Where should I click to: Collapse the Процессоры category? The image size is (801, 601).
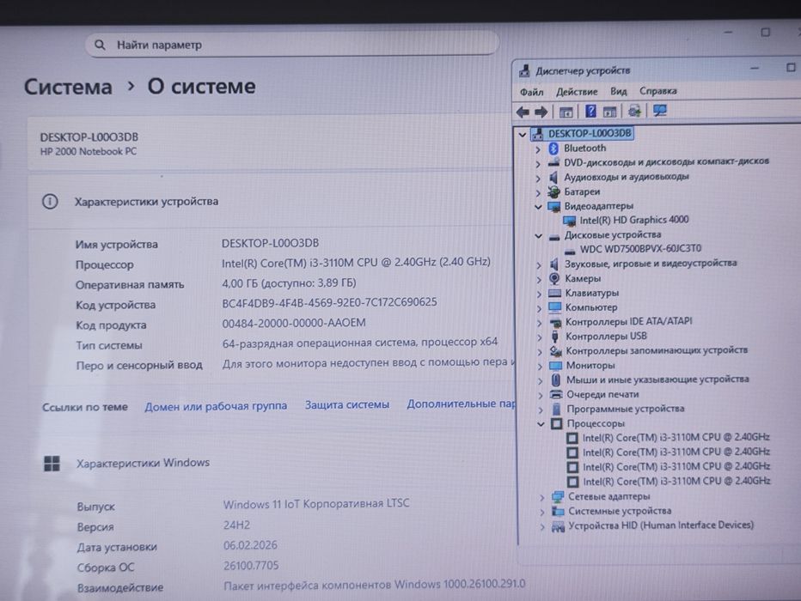coord(541,424)
